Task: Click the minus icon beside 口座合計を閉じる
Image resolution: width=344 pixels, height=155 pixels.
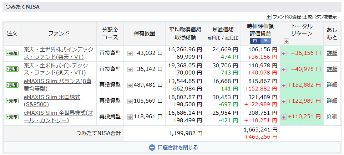Action: pos(152,147)
